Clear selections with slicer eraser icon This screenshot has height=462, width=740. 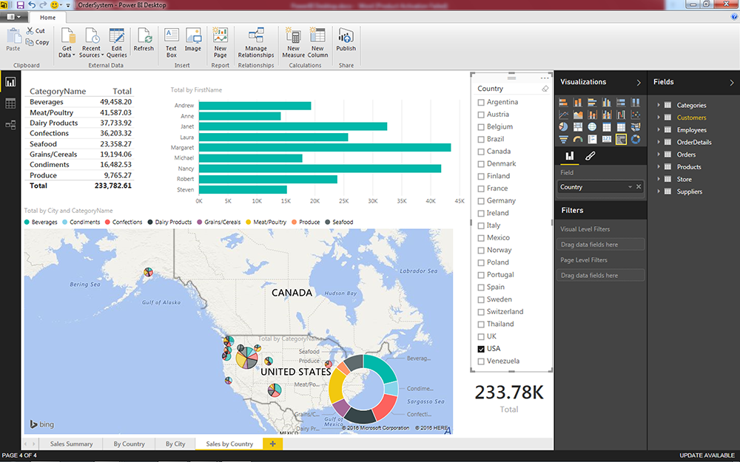[545, 89]
